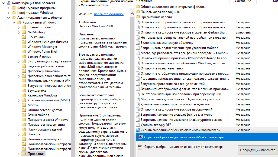Image resolution: width=278 pixels, height=157 pixels.
Task: Expand Конфигурация программ tree node
Action: click(8, 8)
